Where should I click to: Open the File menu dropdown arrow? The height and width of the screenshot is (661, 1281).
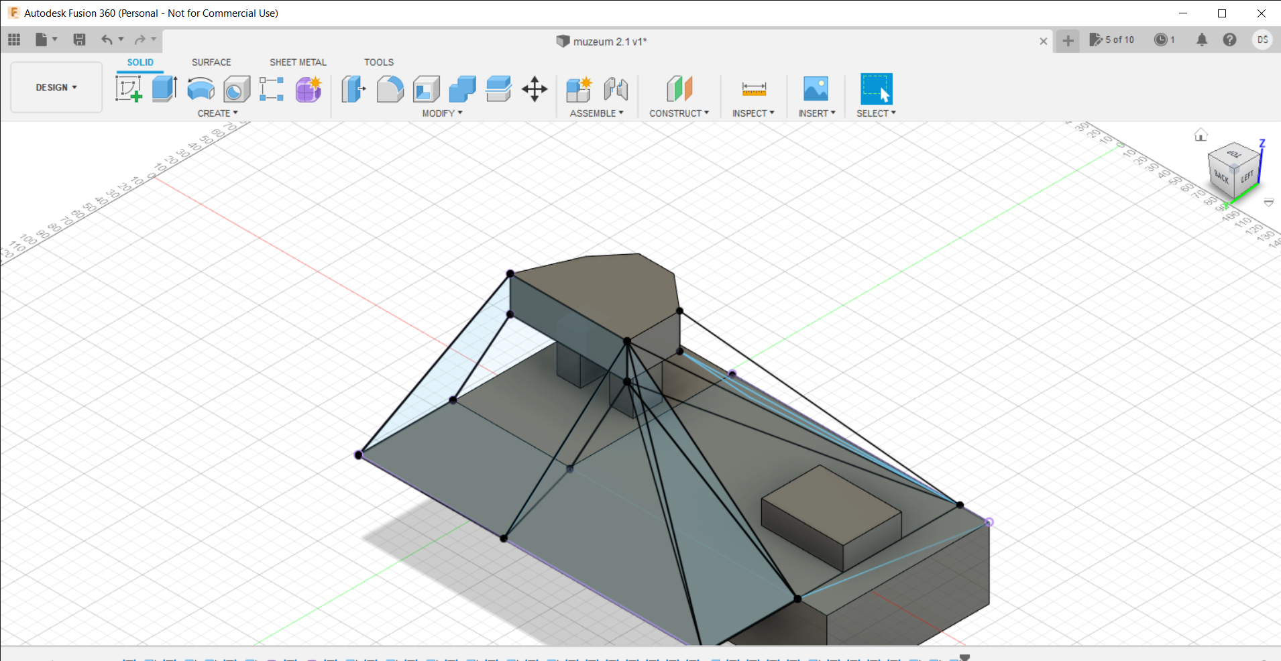click(x=55, y=40)
